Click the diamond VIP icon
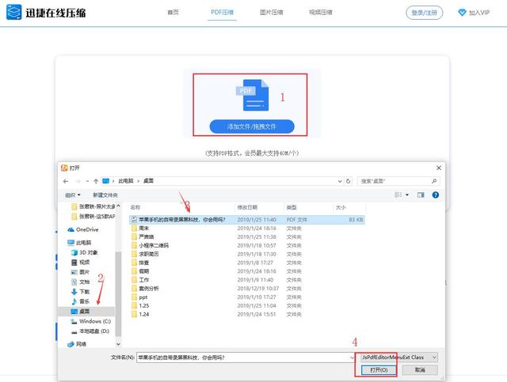Image resolution: width=507 pixels, height=382 pixels. [x=463, y=13]
